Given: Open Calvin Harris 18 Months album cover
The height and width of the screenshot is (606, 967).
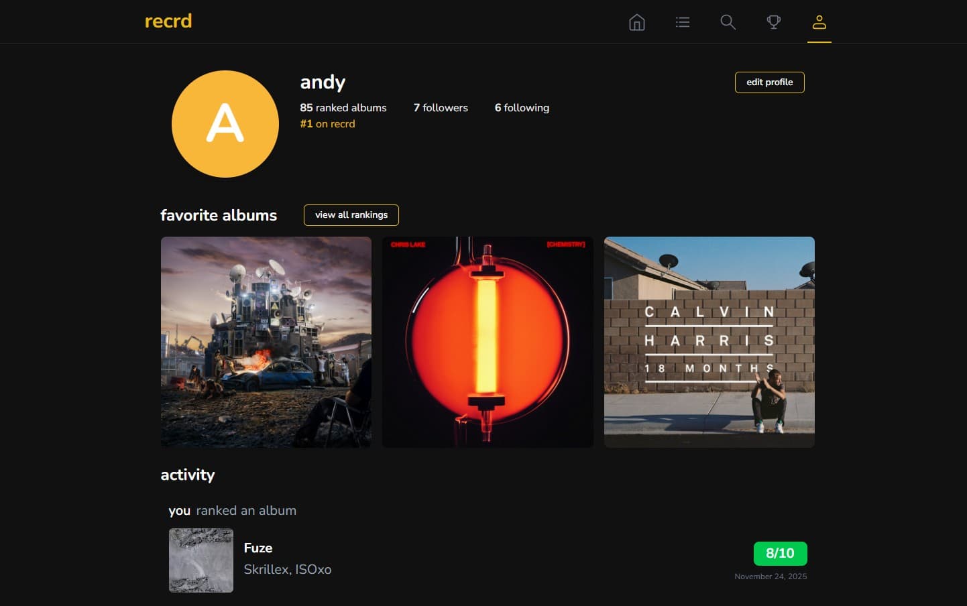Looking at the screenshot, I should tap(709, 342).
